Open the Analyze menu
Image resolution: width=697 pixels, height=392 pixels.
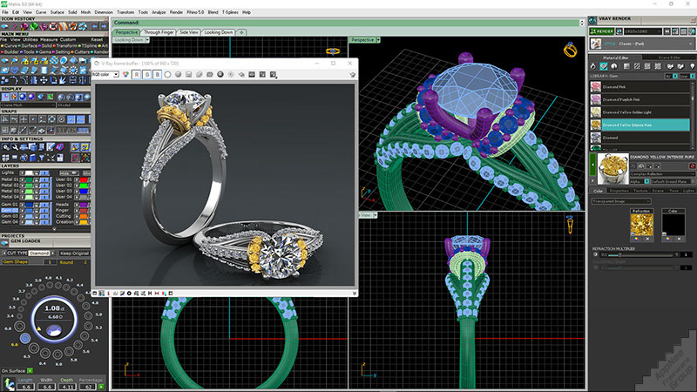159,12
